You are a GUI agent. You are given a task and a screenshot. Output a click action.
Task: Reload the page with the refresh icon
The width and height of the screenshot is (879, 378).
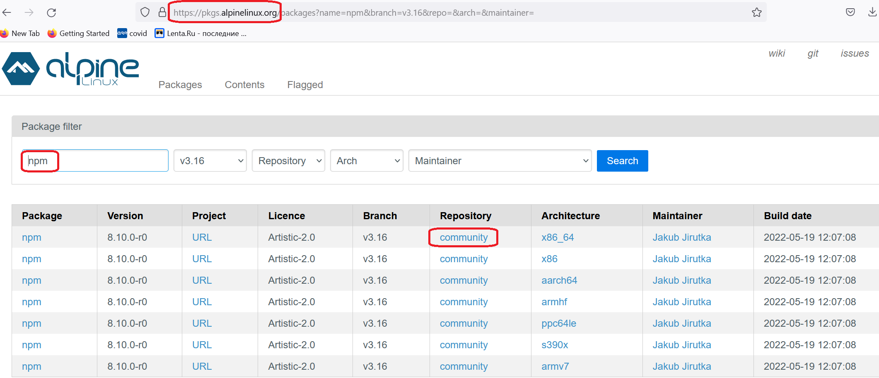[x=51, y=12]
